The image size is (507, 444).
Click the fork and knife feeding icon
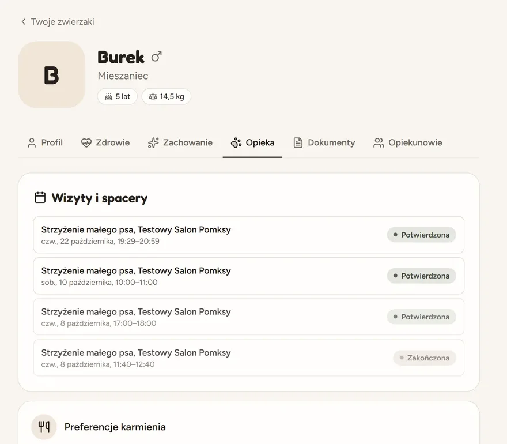point(44,427)
